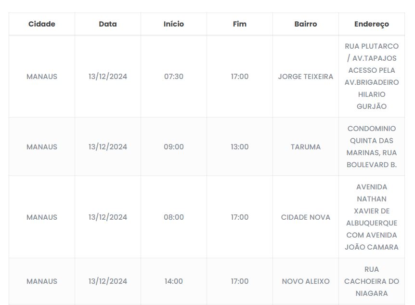Select the 14:00 start time cell
Image resolution: width=415 pixels, height=305 pixels.
(x=174, y=281)
